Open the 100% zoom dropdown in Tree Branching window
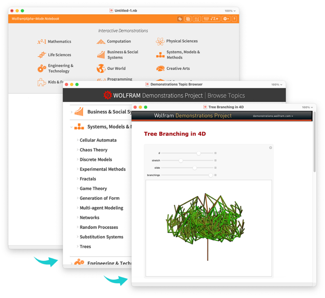Viewport: 325px width, 298px height. tap(307, 107)
